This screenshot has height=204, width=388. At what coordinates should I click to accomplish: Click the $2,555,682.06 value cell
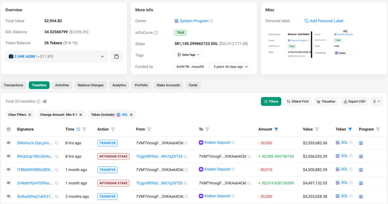pos(315,143)
